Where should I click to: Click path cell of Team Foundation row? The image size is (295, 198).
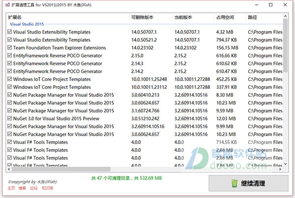(x=265, y=48)
